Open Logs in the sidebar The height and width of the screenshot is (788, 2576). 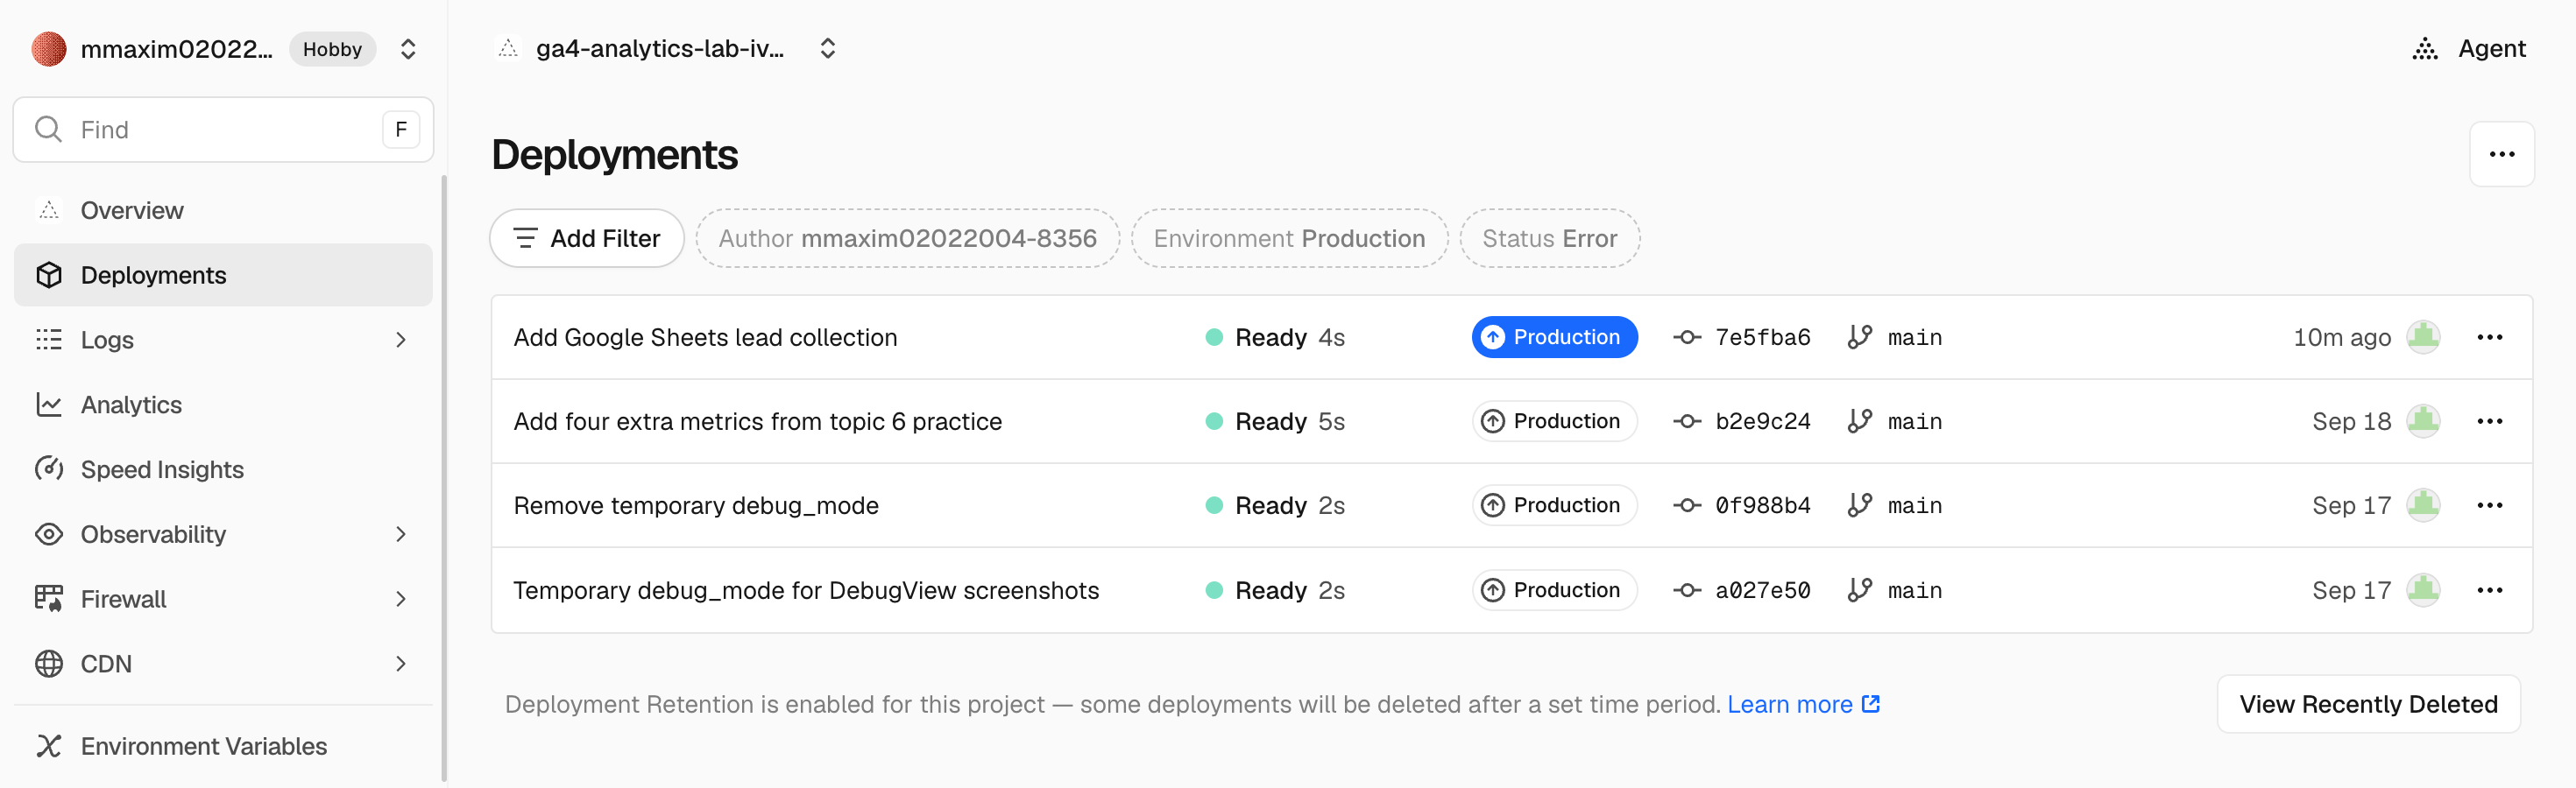coord(223,340)
